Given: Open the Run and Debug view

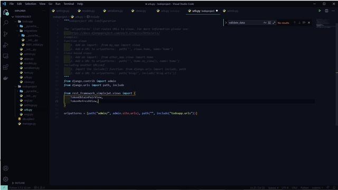Looking at the screenshot, I should [x=6, y=45].
